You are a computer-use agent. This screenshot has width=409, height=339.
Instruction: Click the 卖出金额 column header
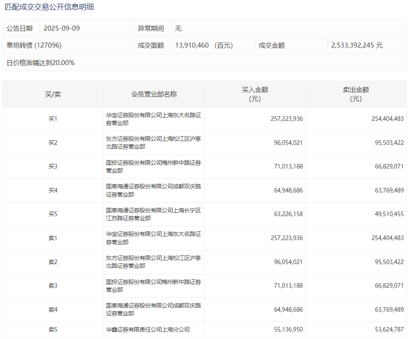click(356, 94)
